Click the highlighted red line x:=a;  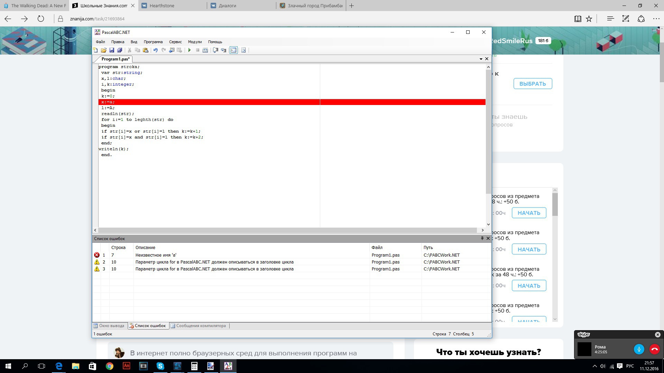292,102
